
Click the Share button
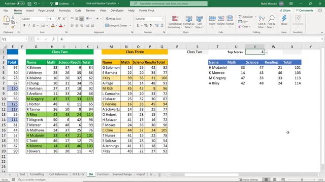point(285,10)
